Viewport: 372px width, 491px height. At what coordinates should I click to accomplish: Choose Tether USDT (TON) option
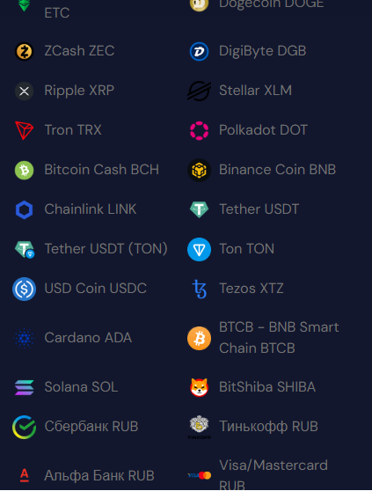point(91,249)
